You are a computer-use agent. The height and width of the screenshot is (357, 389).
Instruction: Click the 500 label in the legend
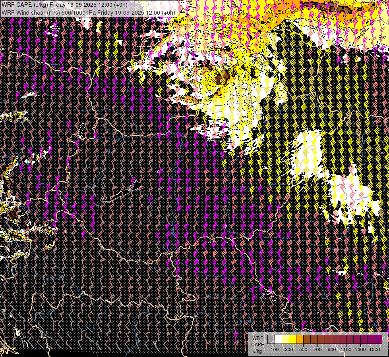point(303,349)
